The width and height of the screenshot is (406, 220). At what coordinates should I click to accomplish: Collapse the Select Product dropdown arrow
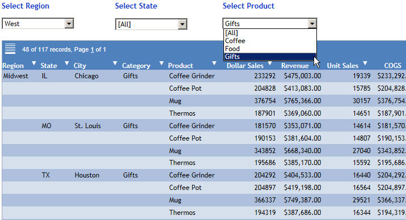[312, 24]
